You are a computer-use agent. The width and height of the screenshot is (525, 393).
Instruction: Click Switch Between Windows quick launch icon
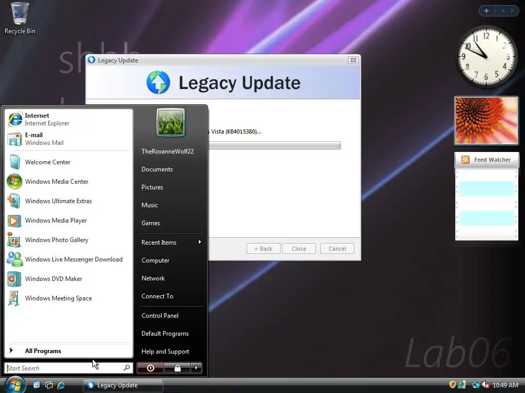(x=49, y=385)
